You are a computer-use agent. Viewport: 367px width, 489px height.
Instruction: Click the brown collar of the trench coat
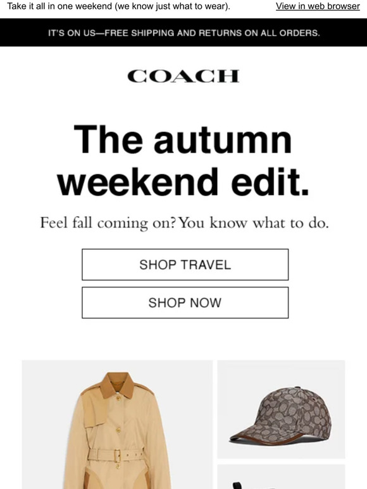[117, 385]
